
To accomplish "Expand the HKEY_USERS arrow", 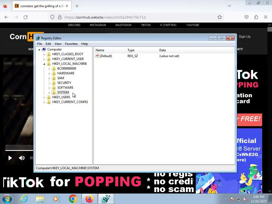I will pyautogui.click(x=44, y=97).
